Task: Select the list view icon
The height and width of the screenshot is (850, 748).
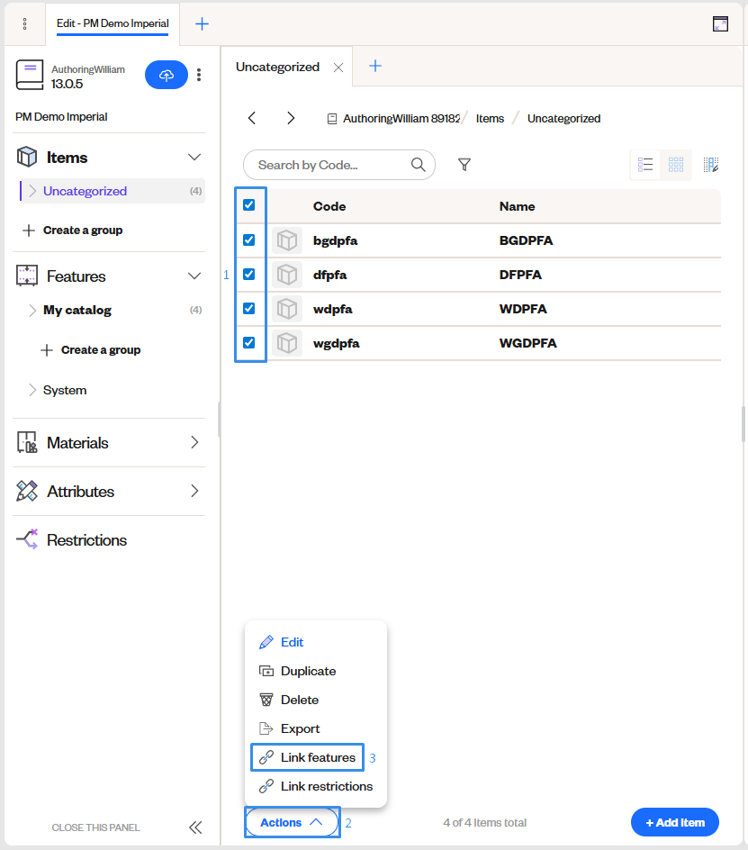Action: 644,164
